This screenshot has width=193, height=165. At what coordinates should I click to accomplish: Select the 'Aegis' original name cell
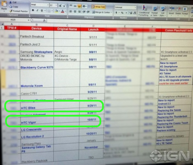click(67, 50)
